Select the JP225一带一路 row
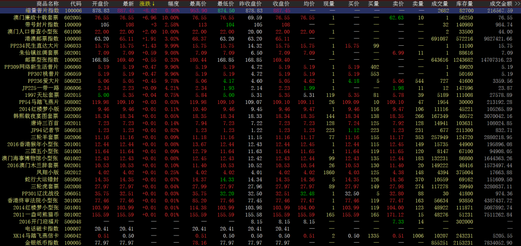Screen dimensions: 521x246 [260, 88]
